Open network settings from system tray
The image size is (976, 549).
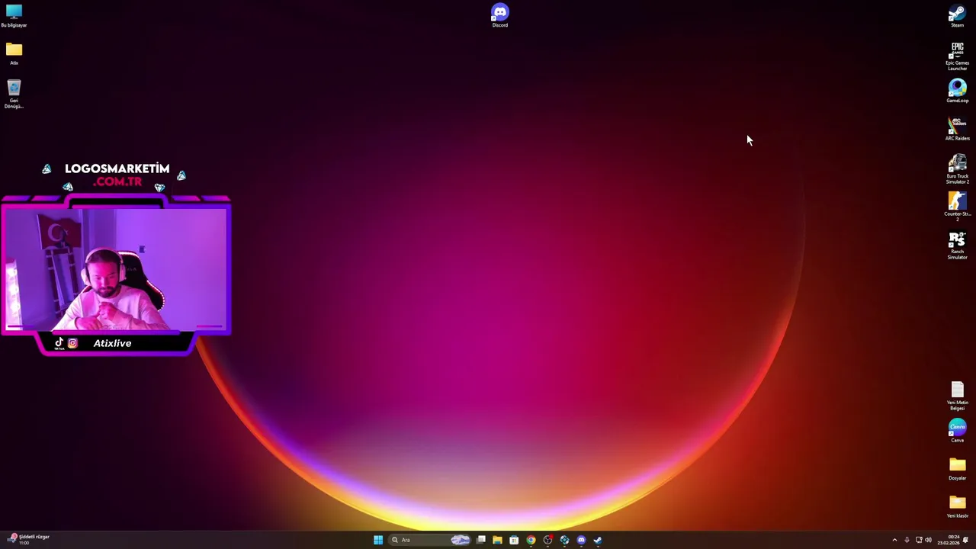tap(919, 540)
